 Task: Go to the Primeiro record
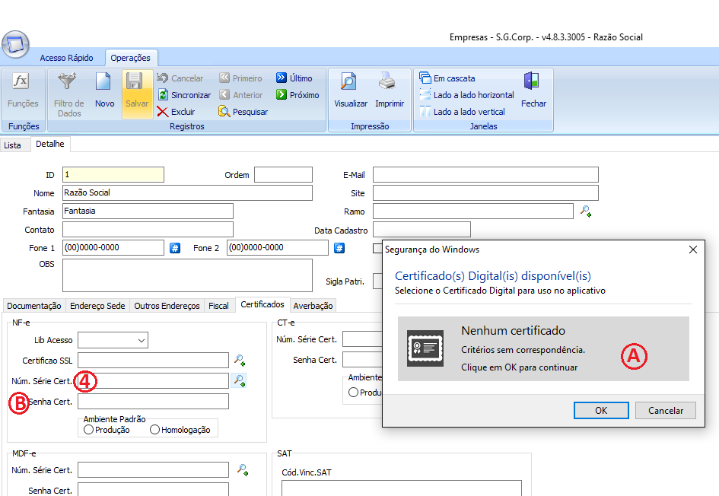[x=240, y=78]
